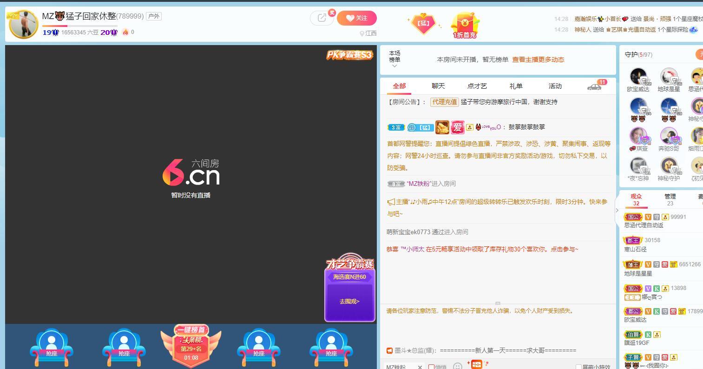Click the 守护(5/97) header
703x369 pixels.
coord(638,54)
